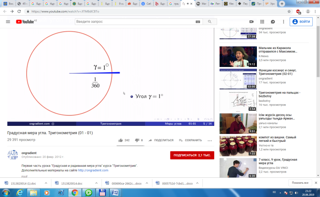Open Тригонометрия на пальцах video thumbnail
320x197 pixels.
[x=238, y=101]
